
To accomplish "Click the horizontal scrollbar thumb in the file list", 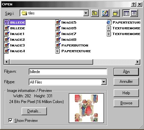I will pos(51,62).
